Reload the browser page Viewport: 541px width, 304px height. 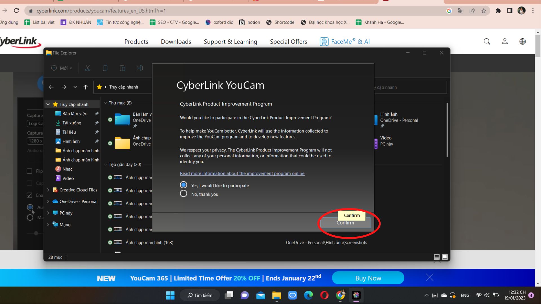click(x=17, y=11)
